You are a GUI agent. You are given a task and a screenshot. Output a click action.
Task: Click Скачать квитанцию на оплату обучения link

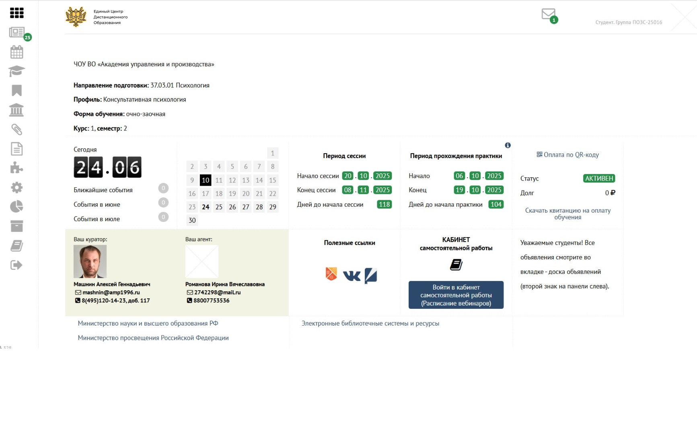coord(567,214)
